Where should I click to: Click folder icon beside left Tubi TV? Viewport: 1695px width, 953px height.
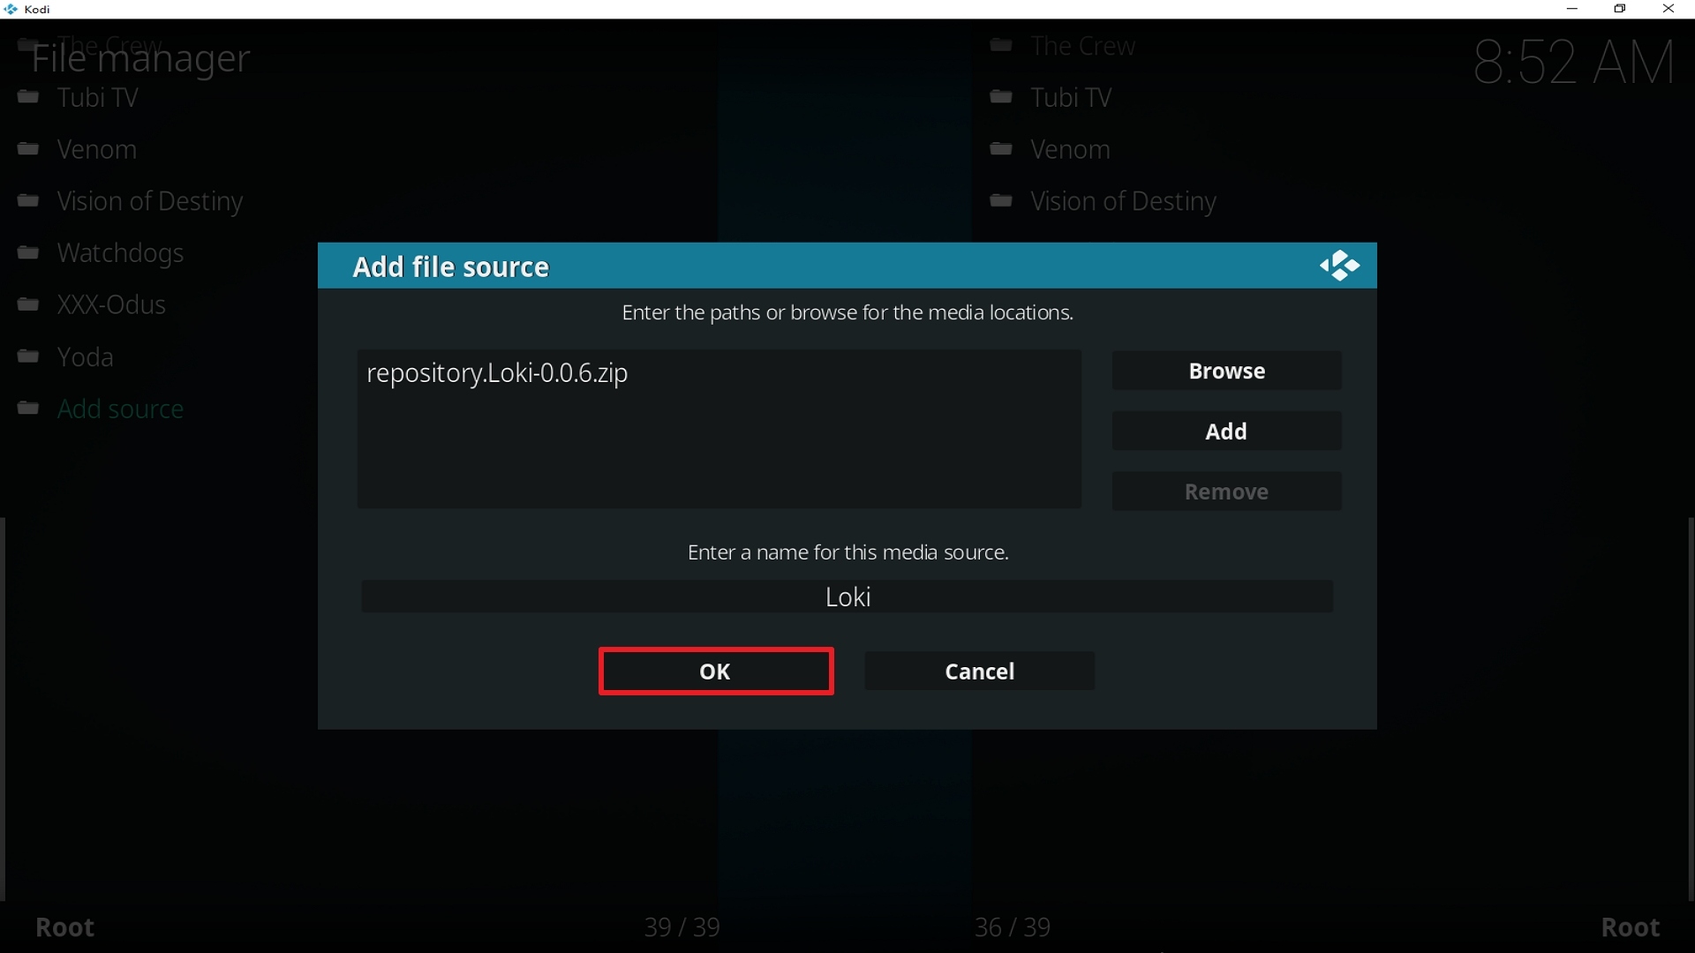(x=28, y=97)
